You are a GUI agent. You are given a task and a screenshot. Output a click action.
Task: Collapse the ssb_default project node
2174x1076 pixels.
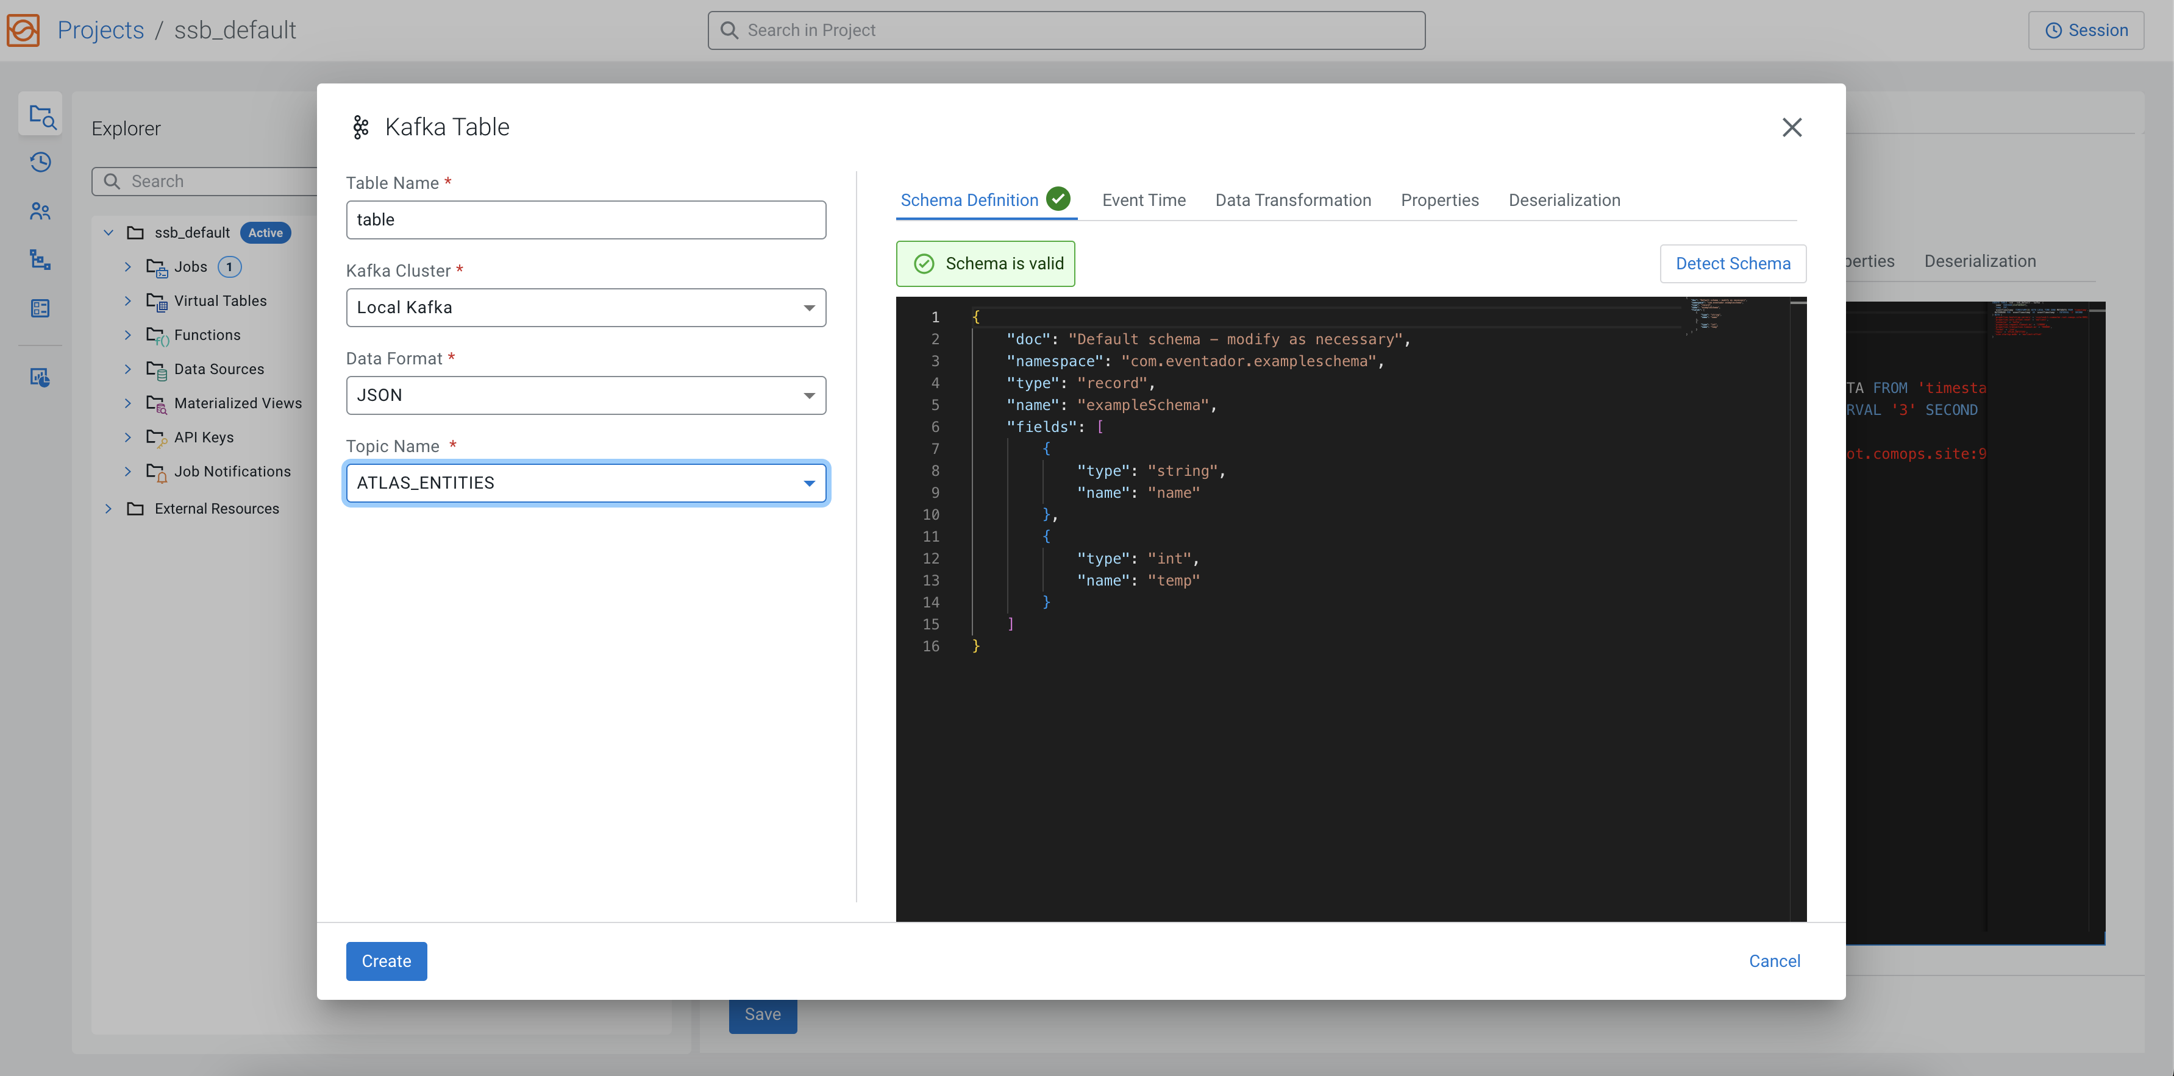[109, 233]
